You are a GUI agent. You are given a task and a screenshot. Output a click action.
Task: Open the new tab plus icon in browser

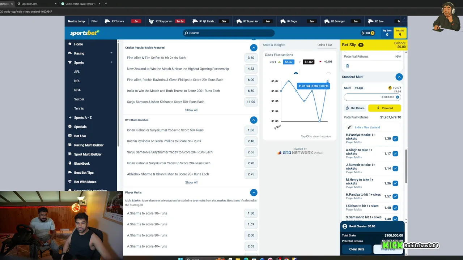click(106, 4)
